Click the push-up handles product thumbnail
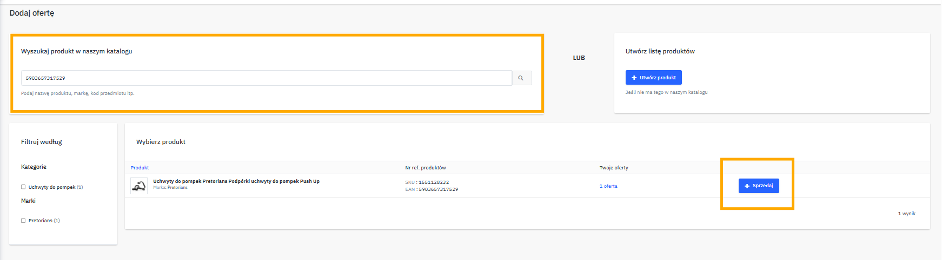 point(139,186)
